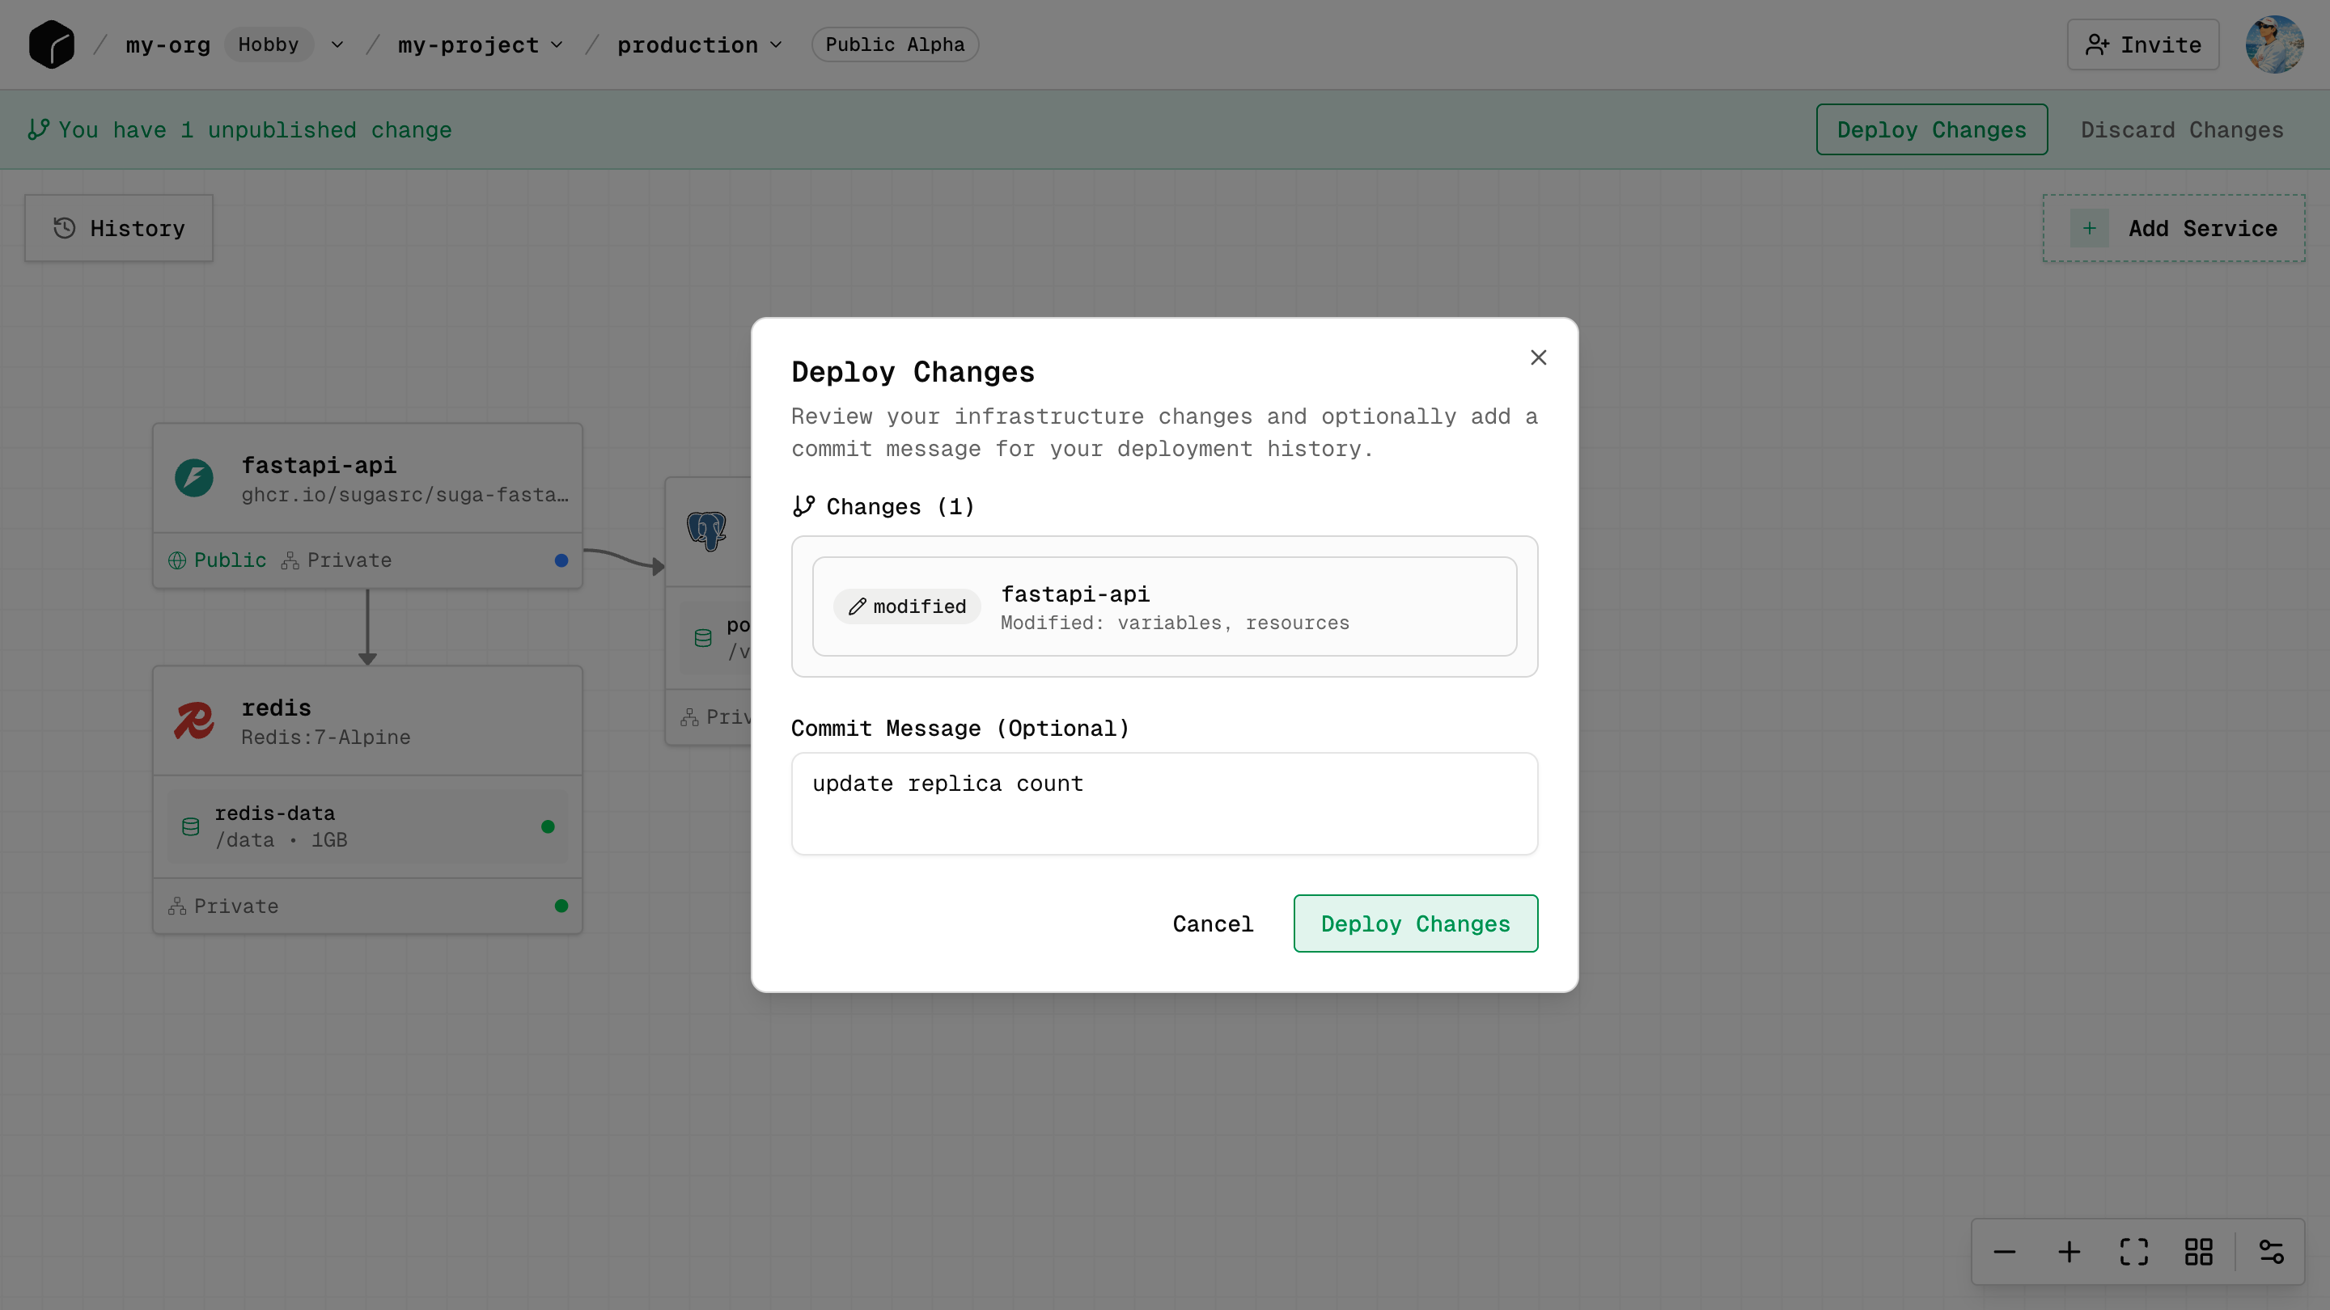The height and width of the screenshot is (1310, 2330).
Task: Click the commit message text field
Action: tap(1164, 804)
